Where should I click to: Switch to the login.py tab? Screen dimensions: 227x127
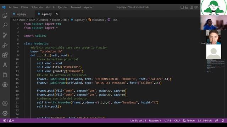coord(21,14)
